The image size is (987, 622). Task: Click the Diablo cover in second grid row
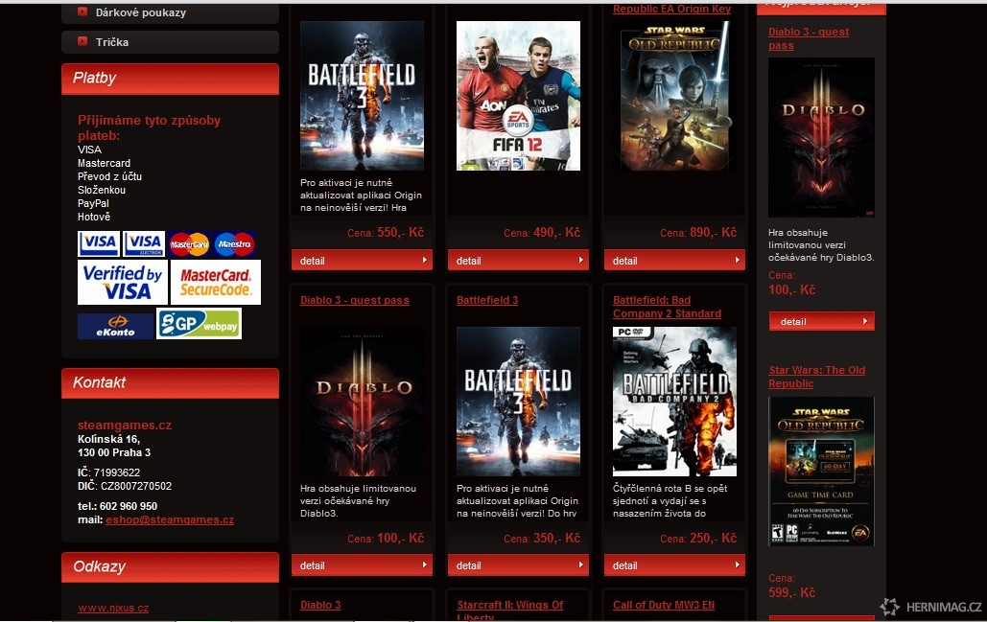[362, 402]
